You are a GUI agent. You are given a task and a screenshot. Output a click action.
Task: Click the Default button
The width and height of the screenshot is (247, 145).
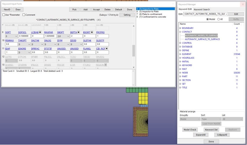point(119,10)
